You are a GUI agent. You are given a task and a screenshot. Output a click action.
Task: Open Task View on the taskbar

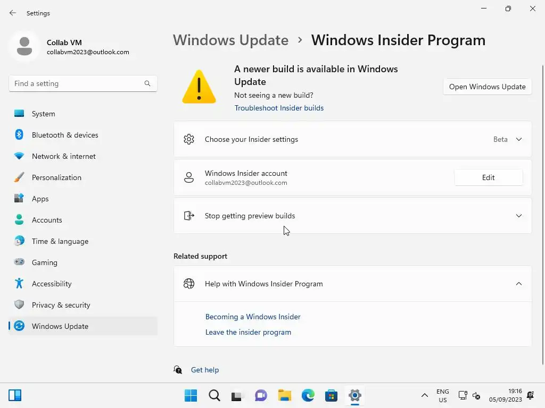tap(237, 395)
